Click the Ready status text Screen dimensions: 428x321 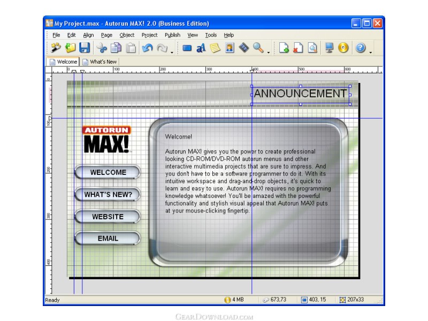(52, 300)
